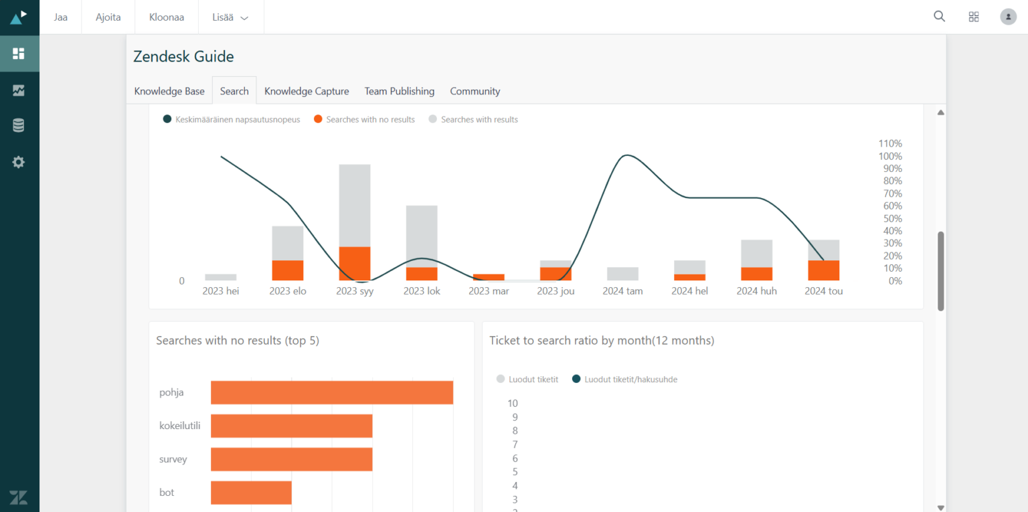Image resolution: width=1028 pixels, height=512 pixels.
Task: Click the orange 2024 tou bar segment
Action: pos(824,270)
